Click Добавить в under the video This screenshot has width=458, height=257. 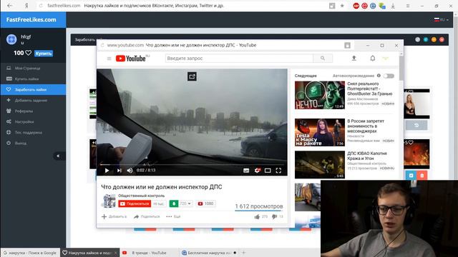(x=114, y=216)
